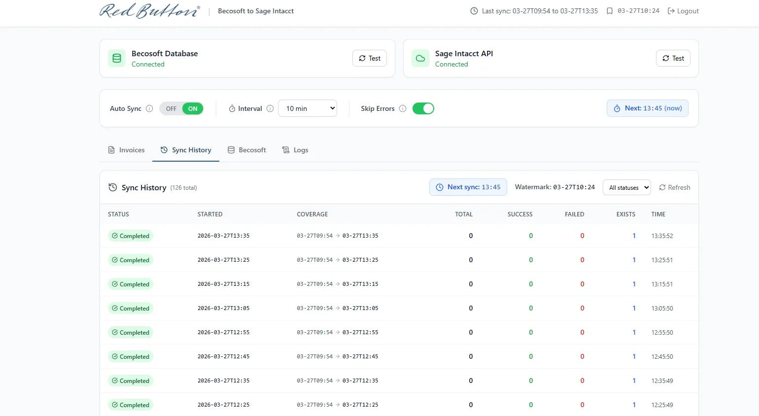Click the Sage Intacct cloud icon
The image size is (759, 416).
[x=420, y=58]
